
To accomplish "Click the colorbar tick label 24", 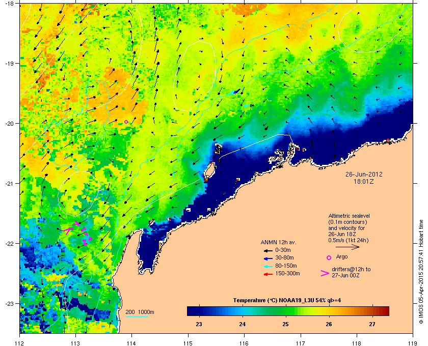I will (242, 324).
